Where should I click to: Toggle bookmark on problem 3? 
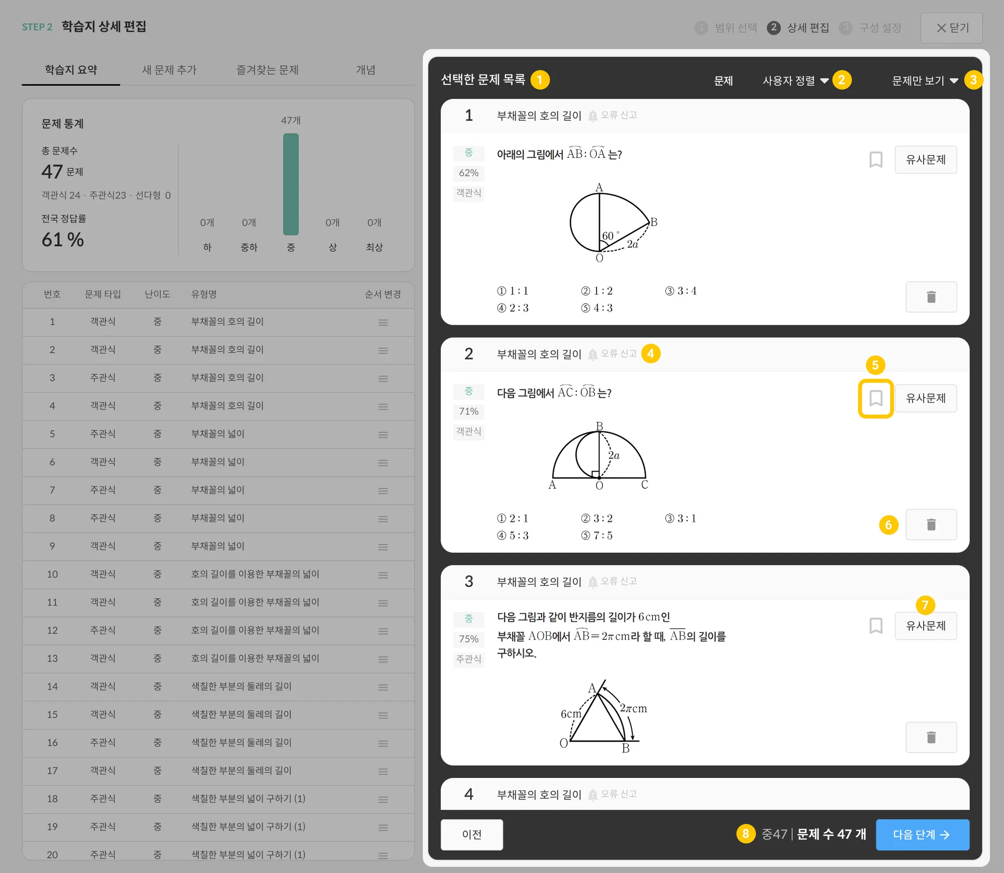pyautogui.click(x=876, y=626)
